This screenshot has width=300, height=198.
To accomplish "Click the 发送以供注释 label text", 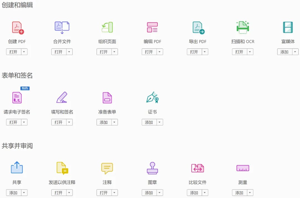I will 62,182.
